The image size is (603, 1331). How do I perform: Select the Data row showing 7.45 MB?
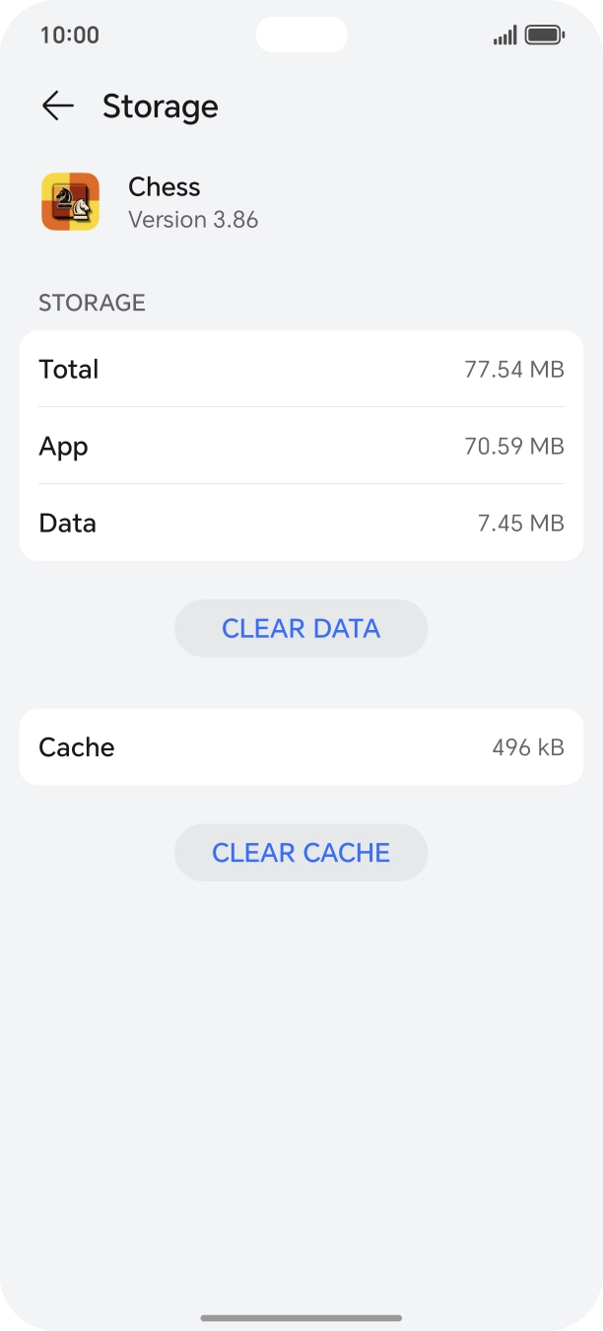click(301, 523)
